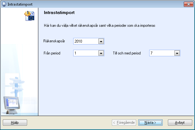
Task: Click the Intrastatimport heading text
Action: coord(59,12)
